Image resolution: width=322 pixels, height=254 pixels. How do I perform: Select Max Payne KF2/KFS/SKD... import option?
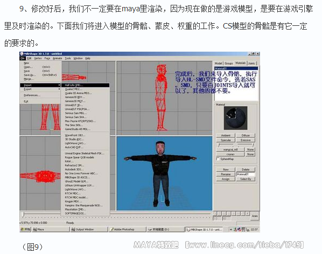(x=86, y=121)
